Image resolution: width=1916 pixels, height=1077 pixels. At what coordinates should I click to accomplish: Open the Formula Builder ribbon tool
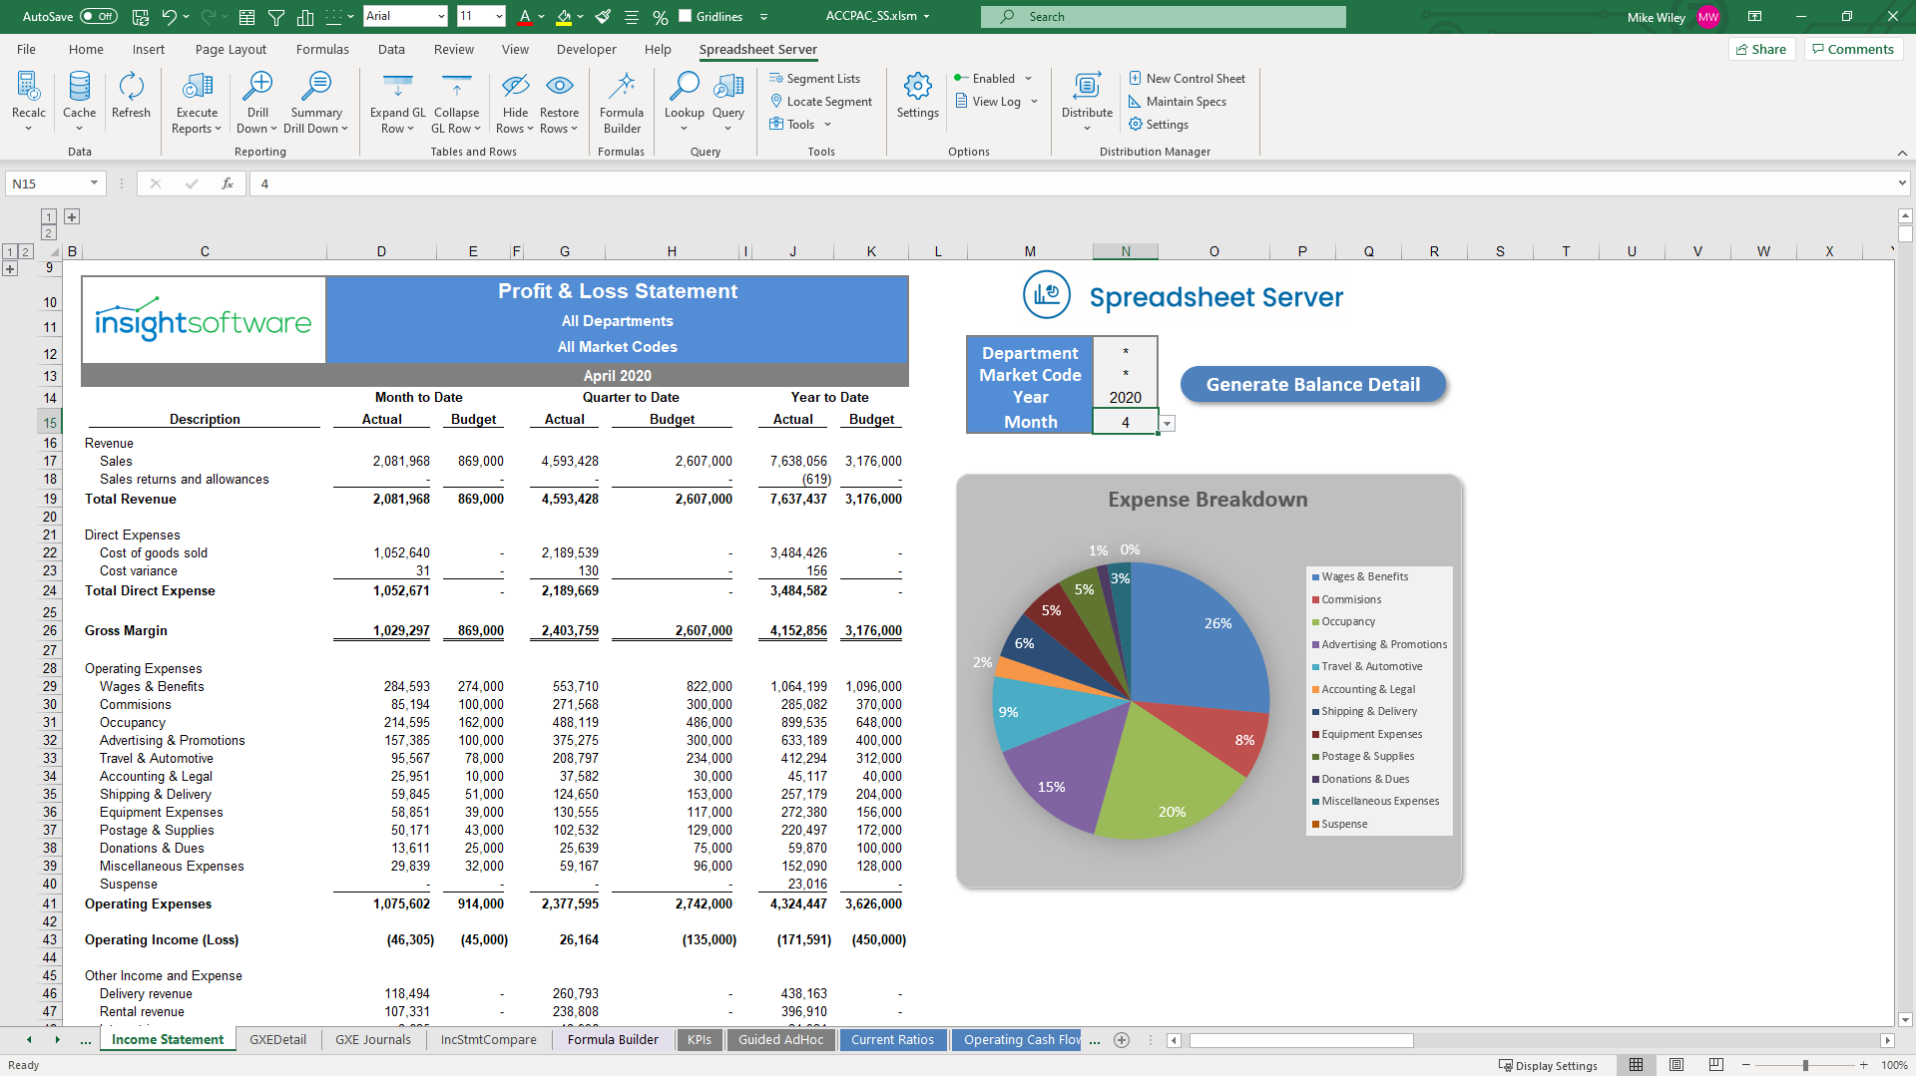[622, 102]
